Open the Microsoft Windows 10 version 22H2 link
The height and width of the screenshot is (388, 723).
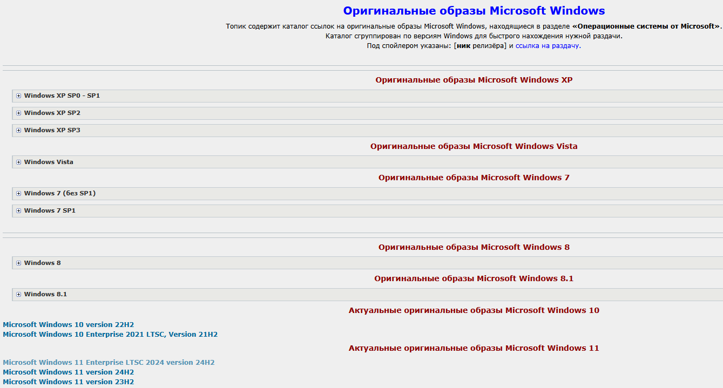pyautogui.click(x=68, y=325)
